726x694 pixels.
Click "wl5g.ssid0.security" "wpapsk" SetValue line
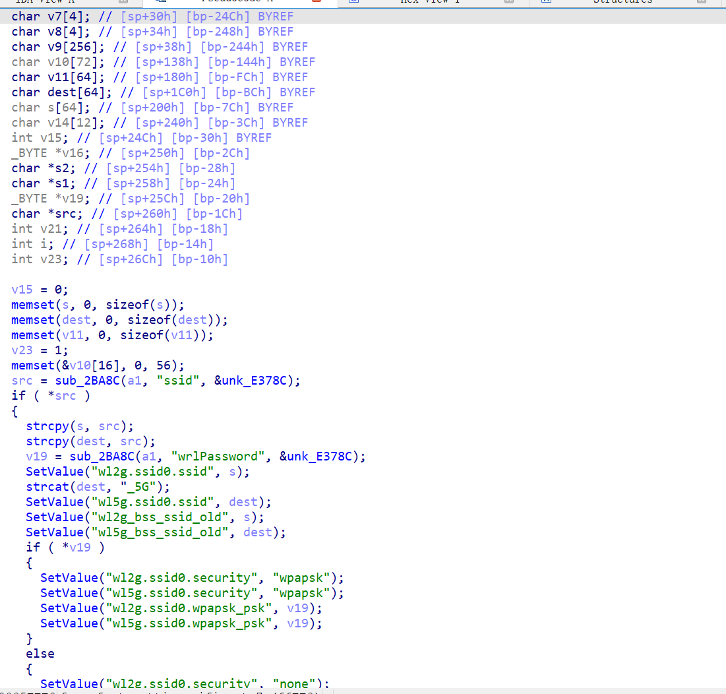point(192,593)
